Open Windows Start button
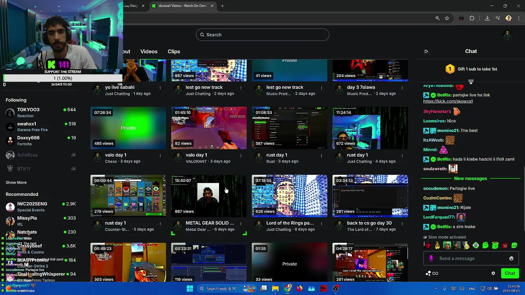 pyautogui.click(x=190, y=288)
